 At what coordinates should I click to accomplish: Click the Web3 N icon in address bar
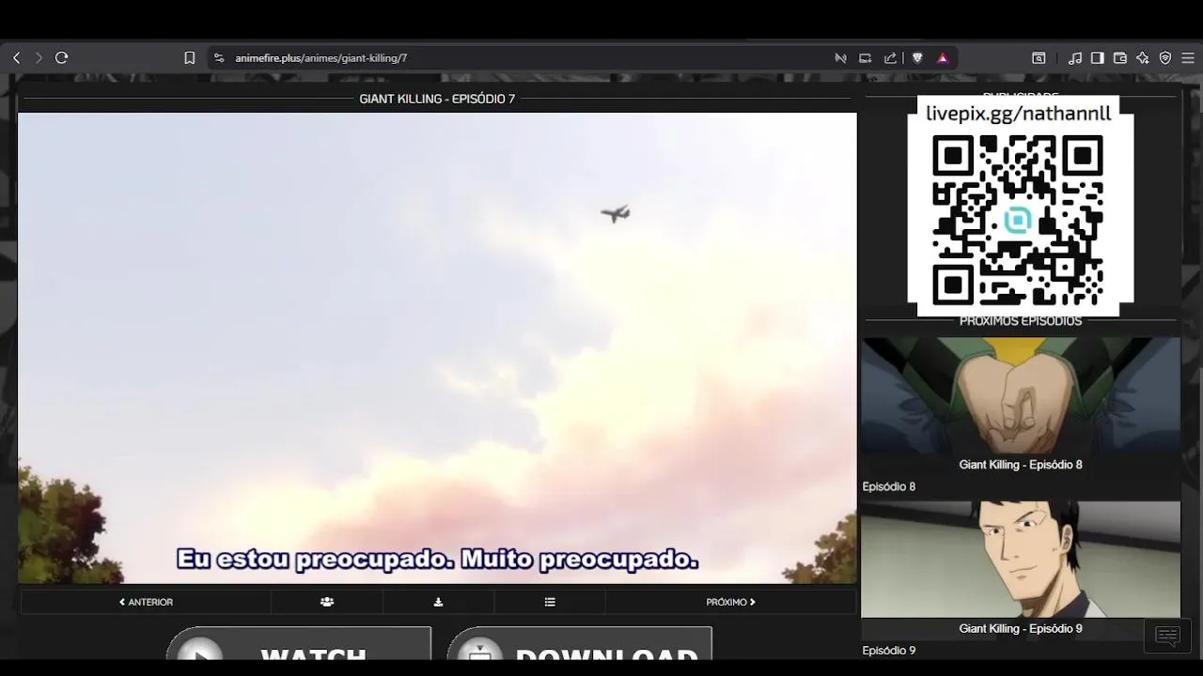click(840, 58)
